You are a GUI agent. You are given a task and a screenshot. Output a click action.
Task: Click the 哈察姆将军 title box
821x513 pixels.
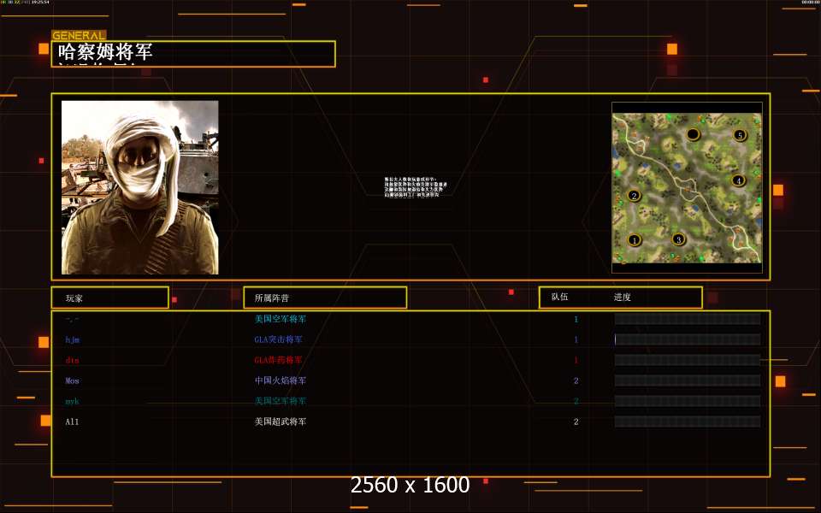click(193, 53)
